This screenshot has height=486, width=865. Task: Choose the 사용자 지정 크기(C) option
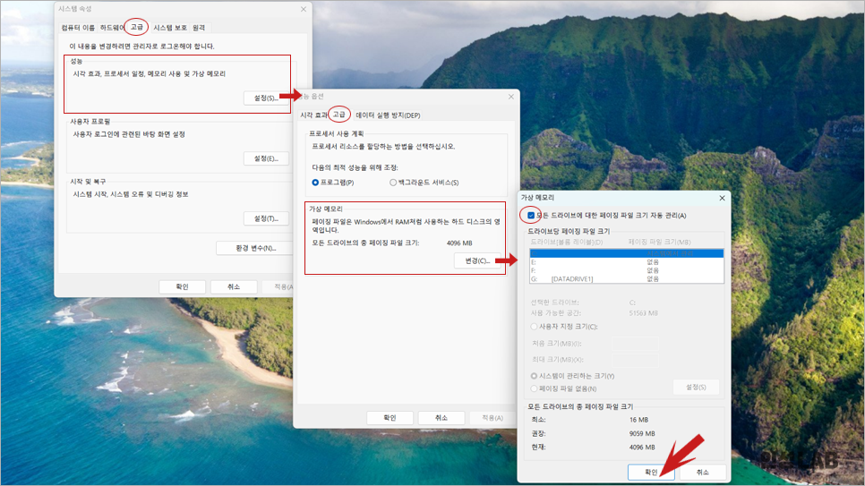(534, 327)
